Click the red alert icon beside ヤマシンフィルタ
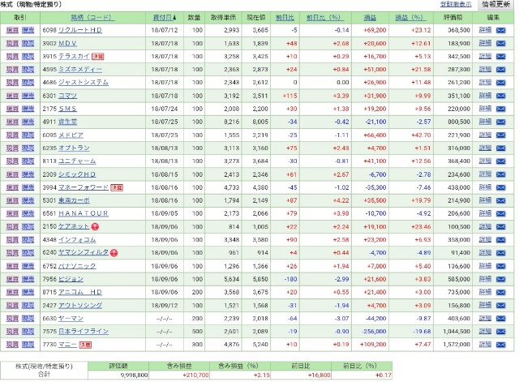This screenshot has height=382, width=519. (x=114, y=253)
